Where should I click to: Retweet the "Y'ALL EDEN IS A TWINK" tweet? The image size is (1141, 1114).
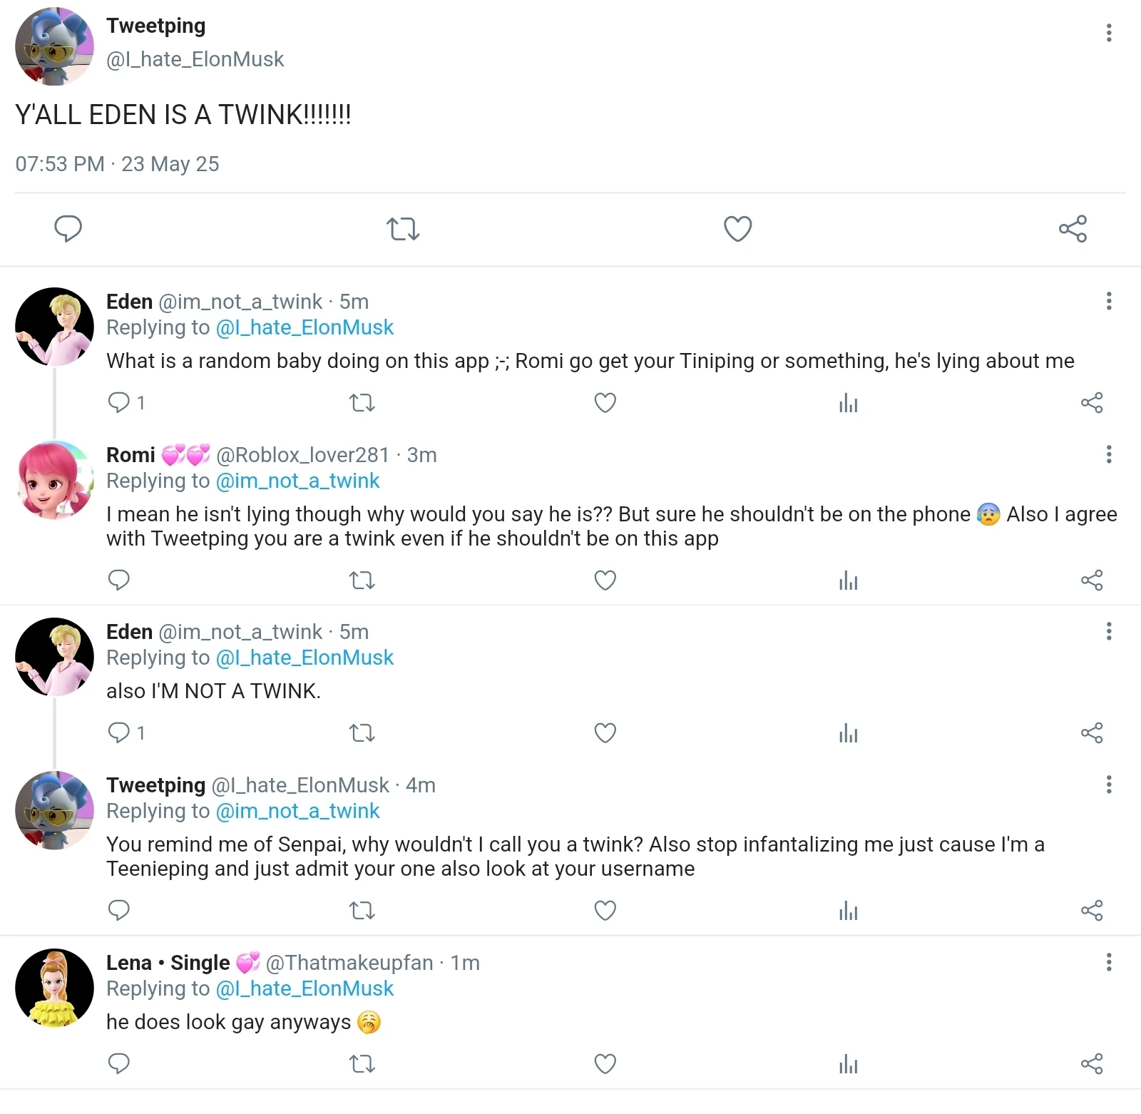pyautogui.click(x=403, y=229)
